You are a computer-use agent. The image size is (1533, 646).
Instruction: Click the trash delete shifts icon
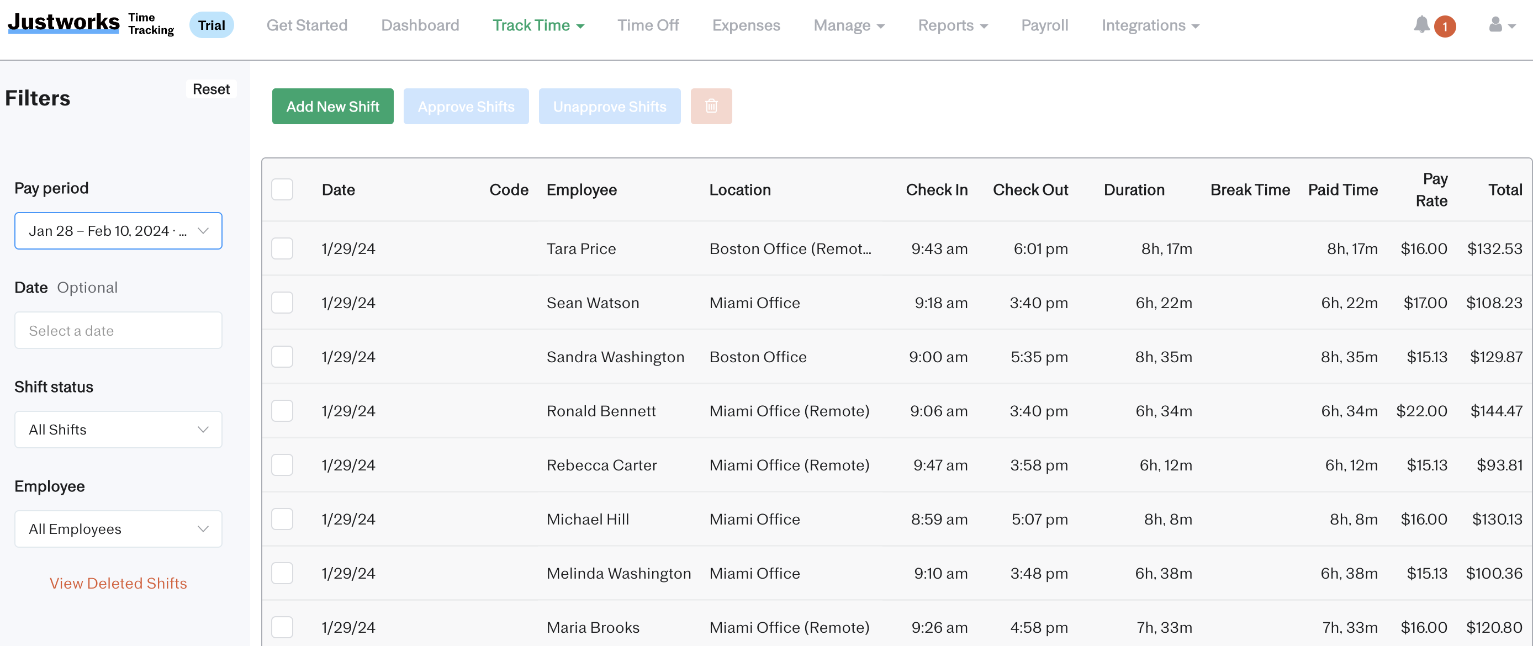[x=711, y=107]
